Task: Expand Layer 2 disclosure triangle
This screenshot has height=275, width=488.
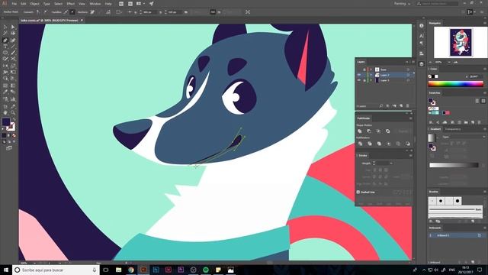Action: (371, 75)
